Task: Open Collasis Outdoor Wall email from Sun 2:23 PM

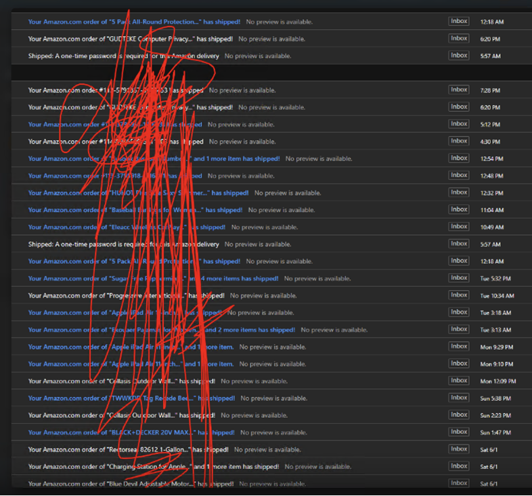Action: (x=122, y=415)
